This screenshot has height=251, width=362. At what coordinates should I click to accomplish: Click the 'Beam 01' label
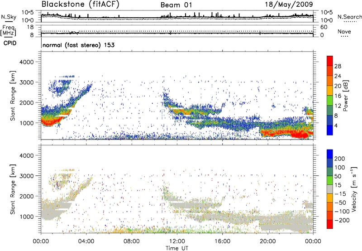click(176, 5)
